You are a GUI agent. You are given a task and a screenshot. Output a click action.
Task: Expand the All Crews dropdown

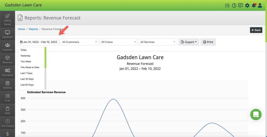(118, 42)
